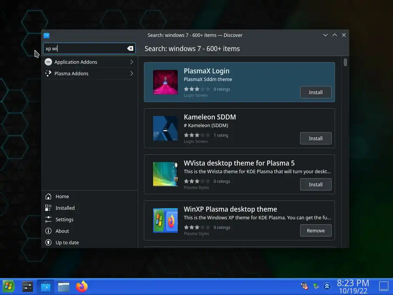Click the Home house icon
393x295 pixels.
pyautogui.click(x=48, y=196)
